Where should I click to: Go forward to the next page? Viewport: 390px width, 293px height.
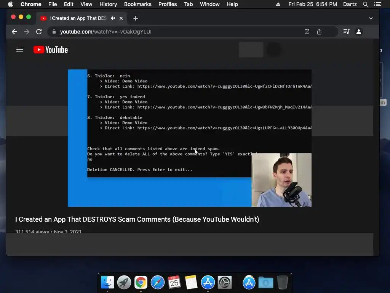point(27,32)
